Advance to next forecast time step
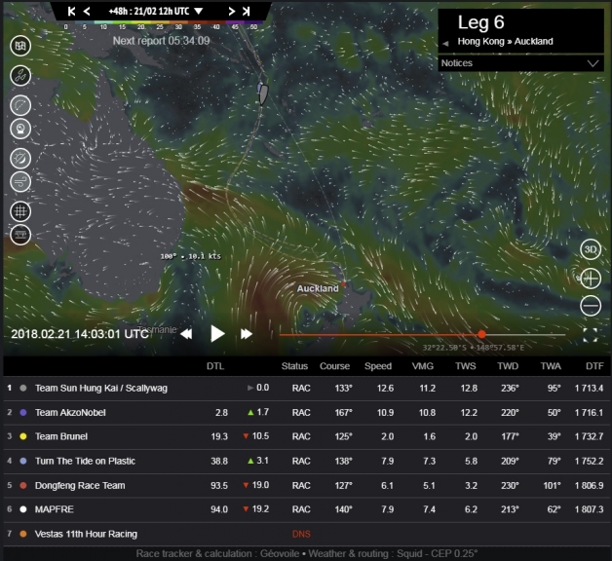The width and height of the screenshot is (612, 561). (x=232, y=12)
